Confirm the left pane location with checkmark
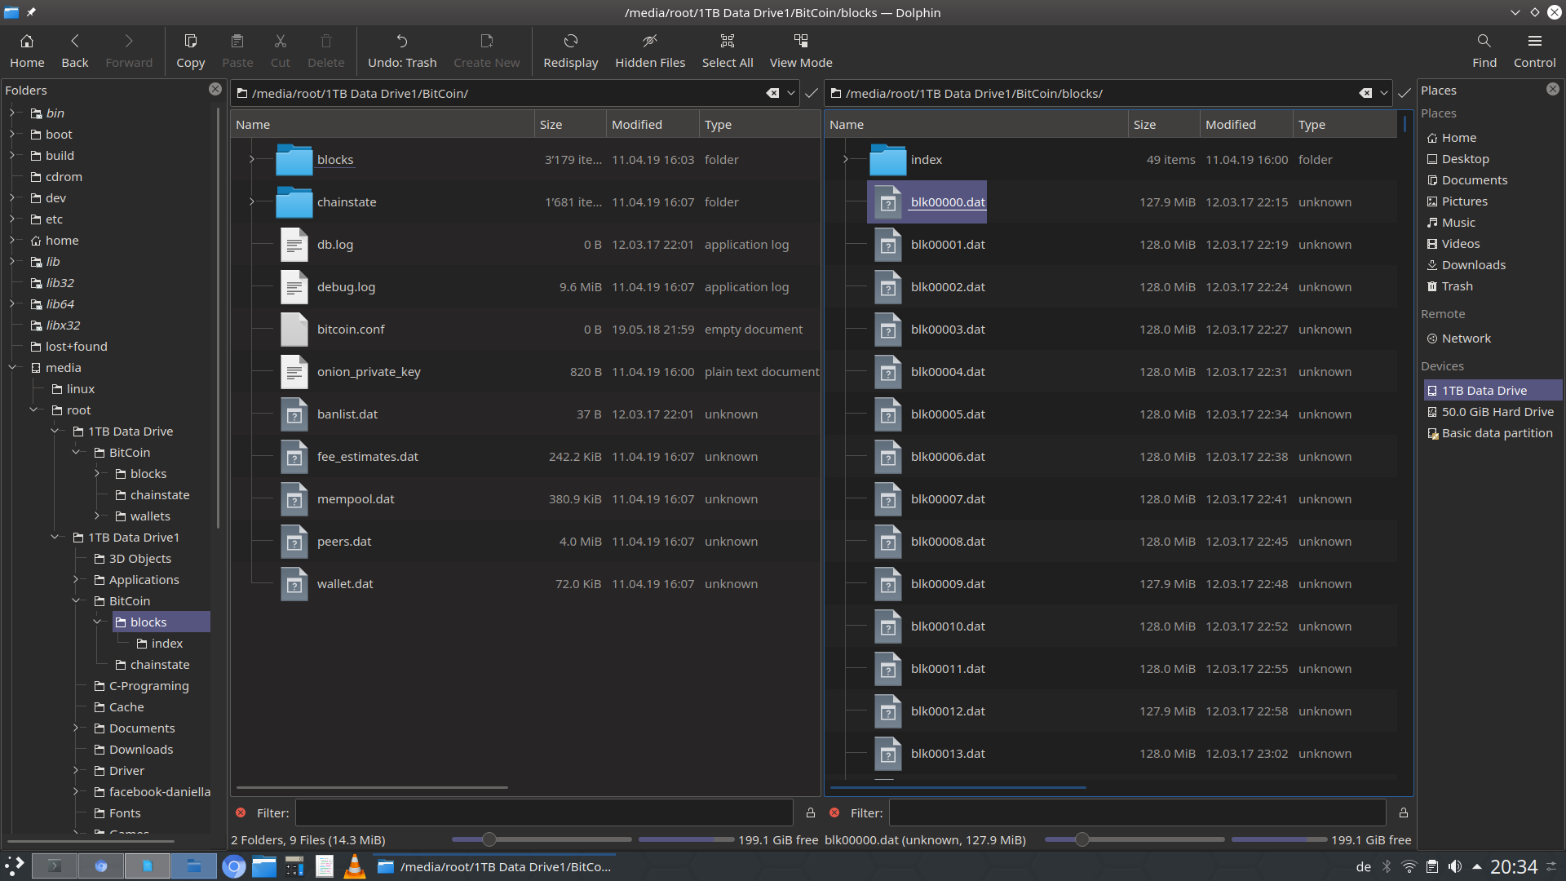1566x881 pixels. [812, 93]
